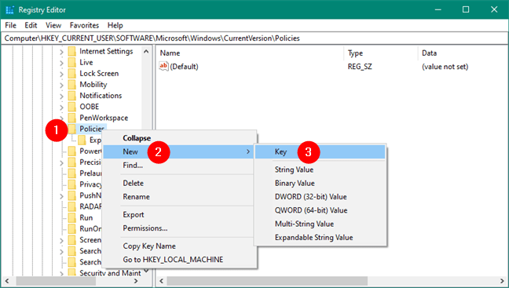The width and height of the screenshot is (509, 288).
Task: Open the Help menu
Action: click(x=115, y=25)
